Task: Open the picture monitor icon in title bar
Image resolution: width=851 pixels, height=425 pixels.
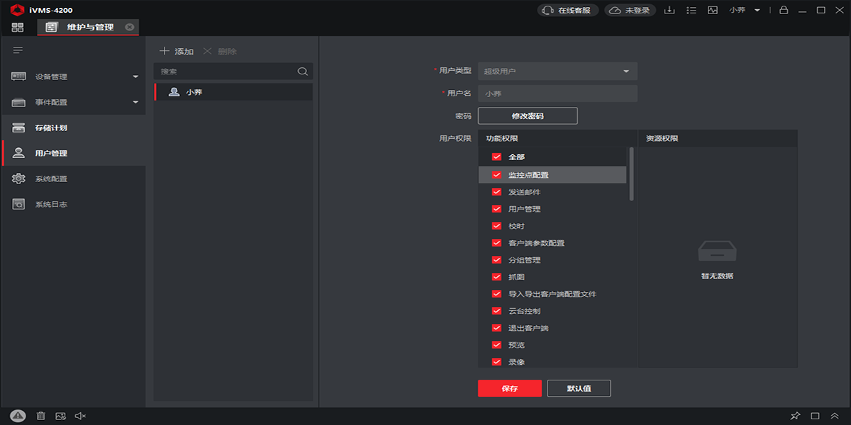Action: point(713,10)
